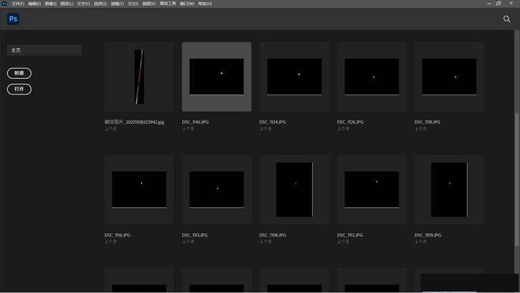
Task: Click the Photoshop Ps home logo
Action: 13,19
